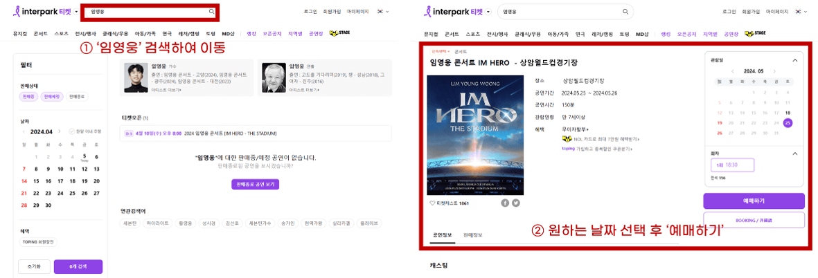This screenshot has height=278, width=818.
Task: Click related keyword 하이라이트
Action: [157, 223]
